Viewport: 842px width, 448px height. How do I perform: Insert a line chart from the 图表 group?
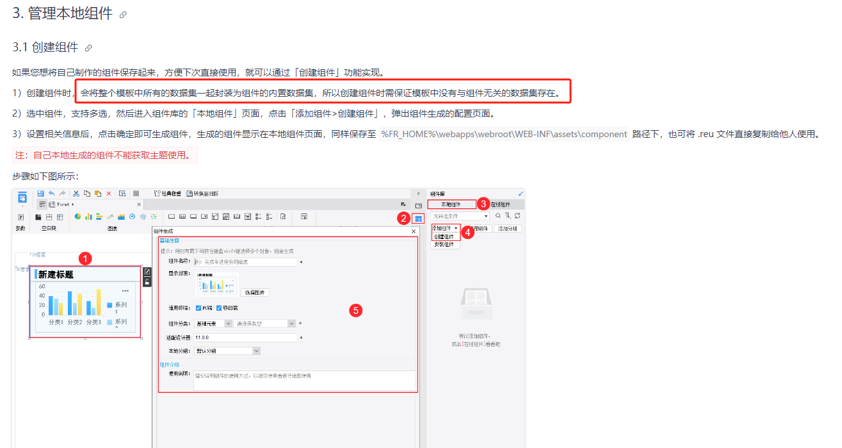pyautogui.click(x=110, y=217)
